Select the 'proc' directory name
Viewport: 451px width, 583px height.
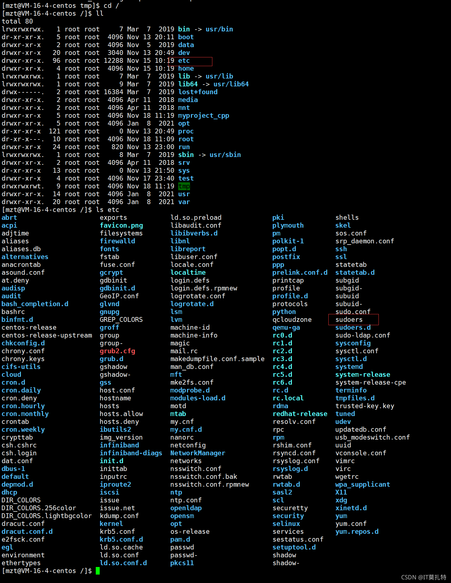(186, 131)
